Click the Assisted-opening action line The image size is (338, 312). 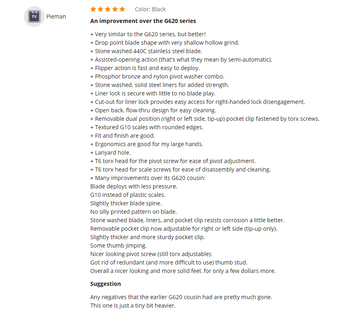pyautogui.click(x=181, y=60)
